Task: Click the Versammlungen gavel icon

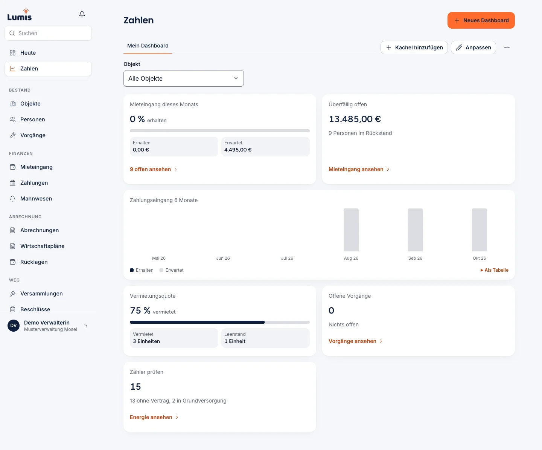Action: (13, 294)
